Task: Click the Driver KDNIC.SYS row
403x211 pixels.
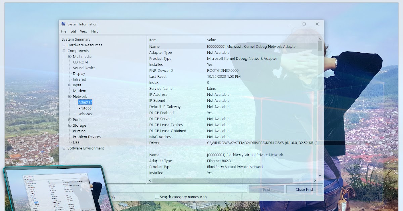Action: [x=232, y=143]
